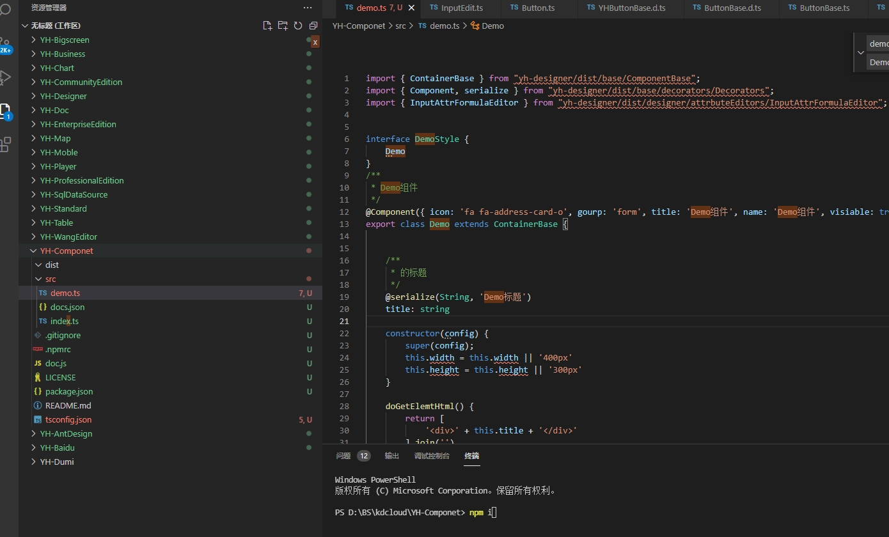Open package.json in the file tree

[x=68, y=391]
